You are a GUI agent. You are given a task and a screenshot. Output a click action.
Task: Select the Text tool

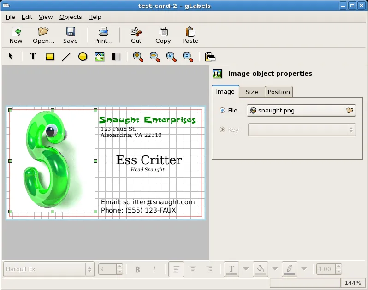coord(33,57)
